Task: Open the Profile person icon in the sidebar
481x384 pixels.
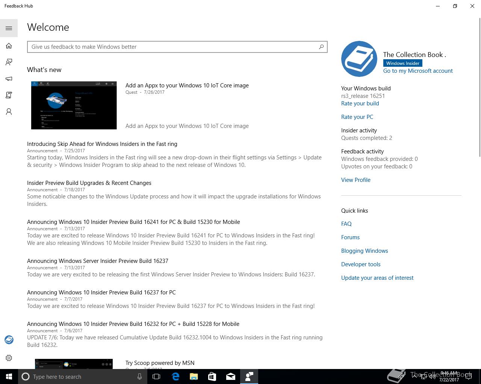Action: (9, 112)
